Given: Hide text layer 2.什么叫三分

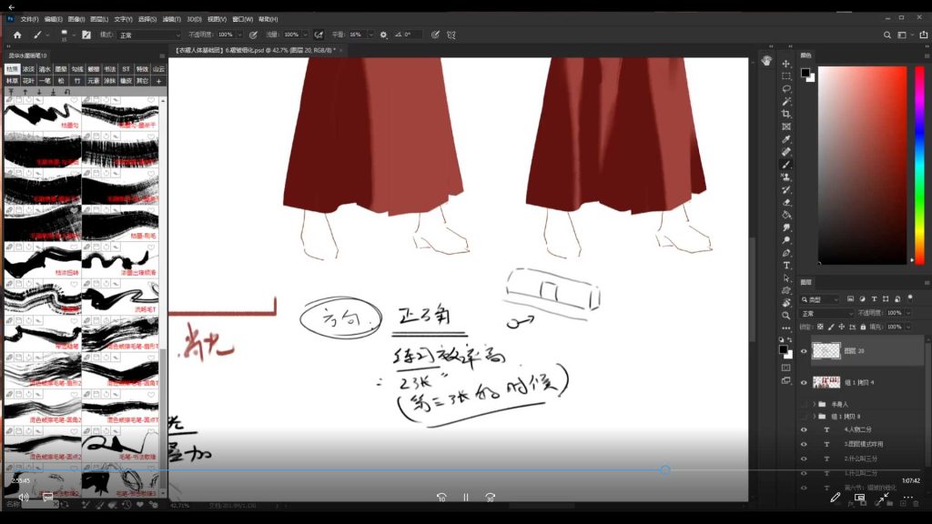Looking at the screenshot, I should (804, 458).
